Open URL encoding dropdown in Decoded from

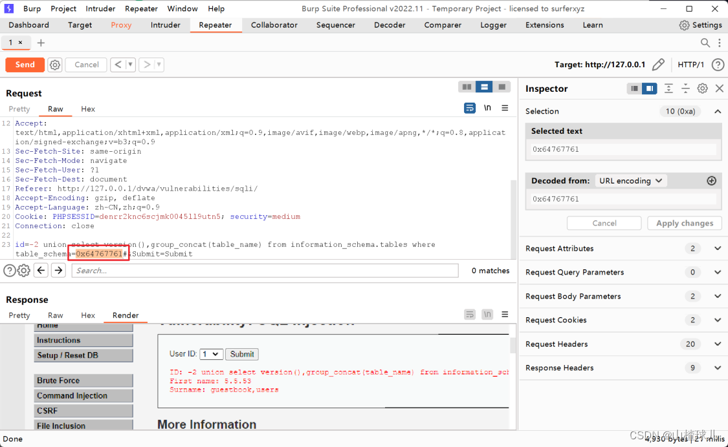tap(631, 181)
